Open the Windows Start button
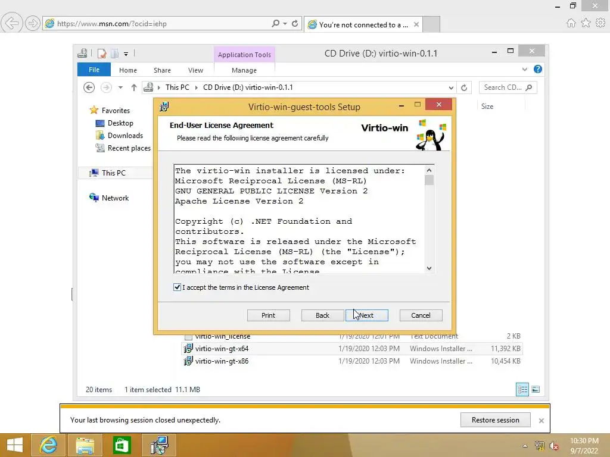Image resolution: width=610 pixels, height=457 pixels. 15,445
